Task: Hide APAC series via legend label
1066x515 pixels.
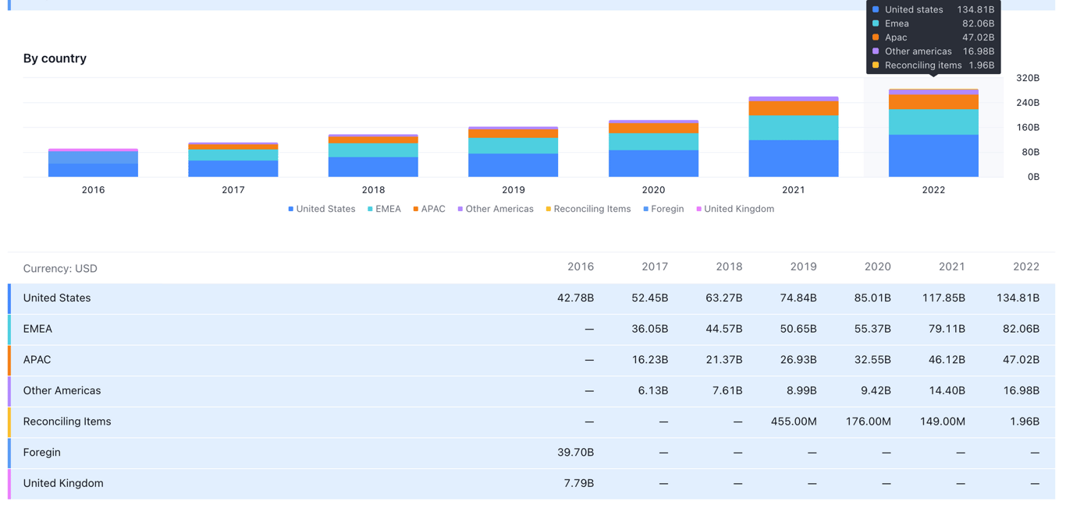Action: [x=432, y=209]
